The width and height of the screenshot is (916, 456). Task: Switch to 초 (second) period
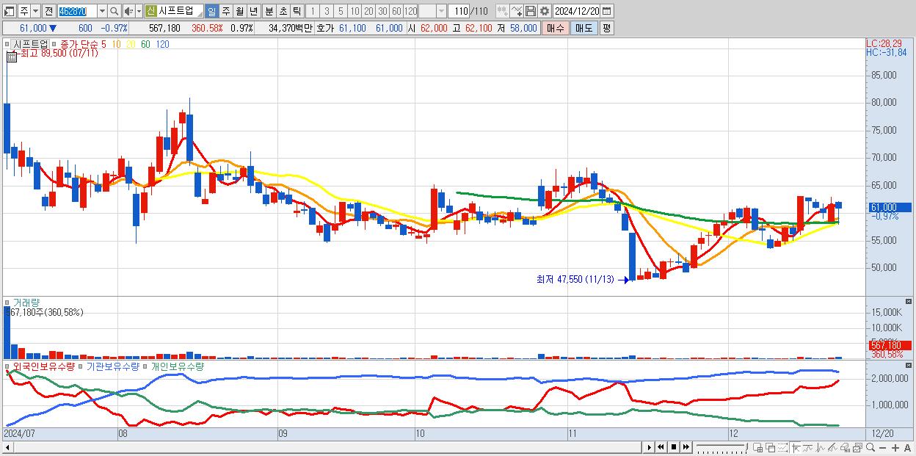click(283, 11)
